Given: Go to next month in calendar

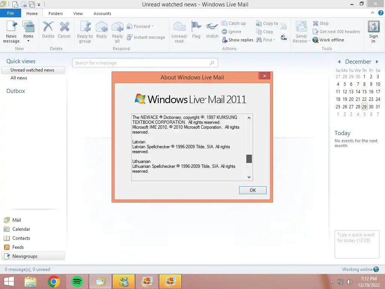Looking at the screenshot, I should coord(377,62).
